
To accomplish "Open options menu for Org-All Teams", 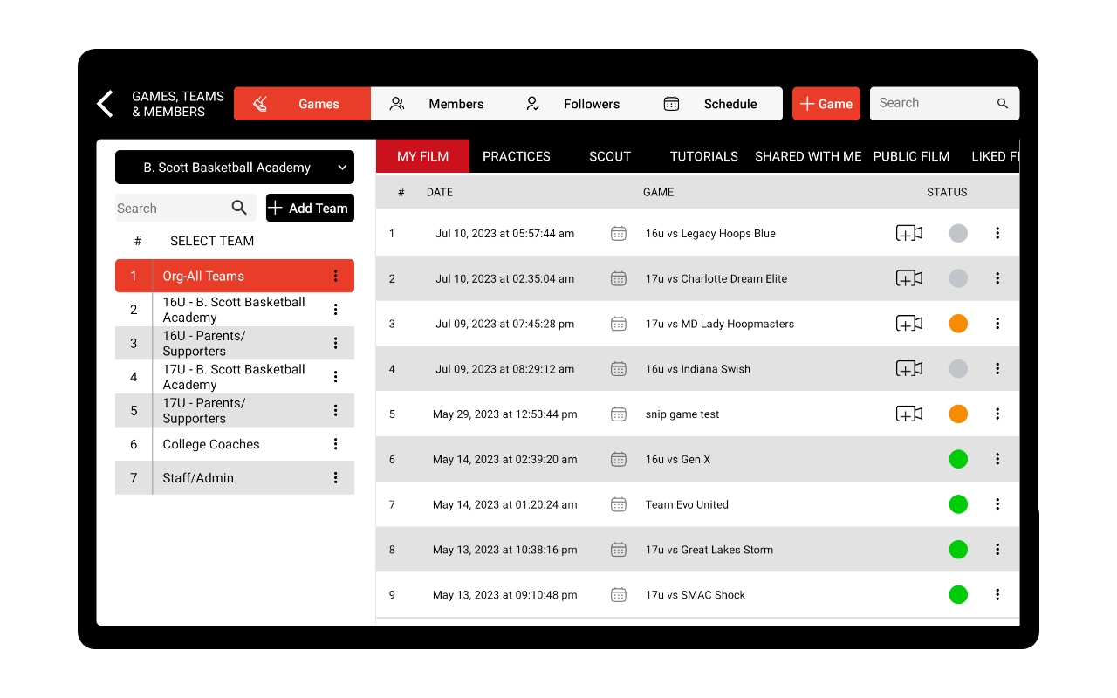I will [335, 276].
